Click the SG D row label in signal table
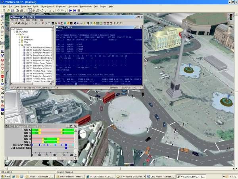Viewport: 238px width, 179px height. tap(27, 139)
